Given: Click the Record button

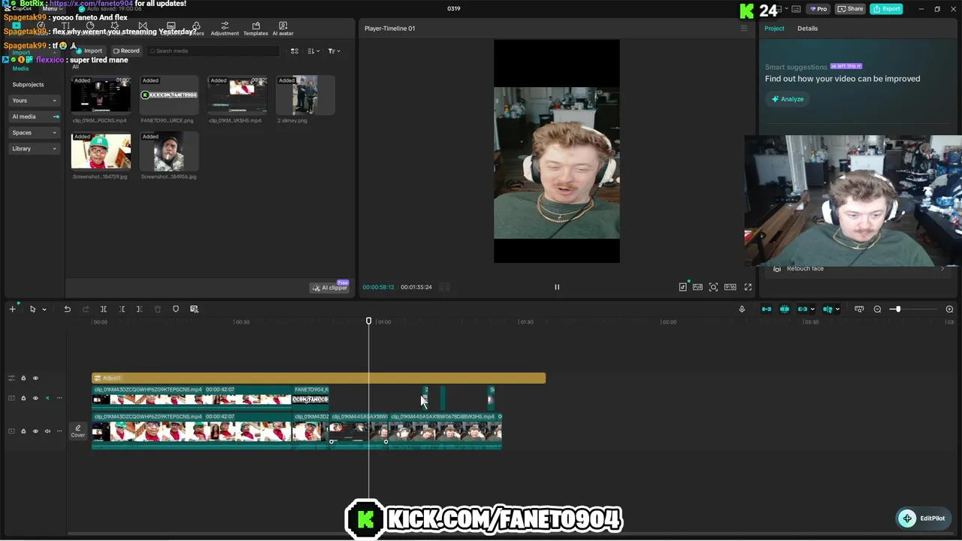Looking at the screenshot, I should [x=126, y=51].
